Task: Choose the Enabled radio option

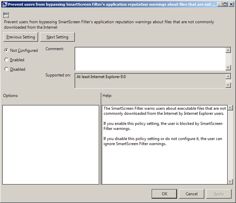Action: pos(6,60)
